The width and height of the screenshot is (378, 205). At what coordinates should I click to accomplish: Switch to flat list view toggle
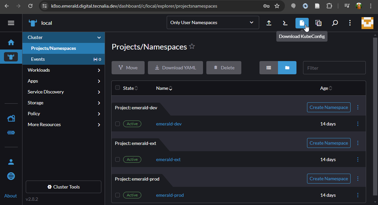click(x=269, y=68)
